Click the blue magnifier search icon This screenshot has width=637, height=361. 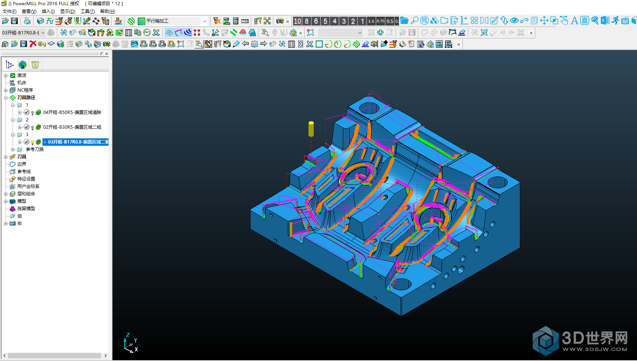point(415,21)
